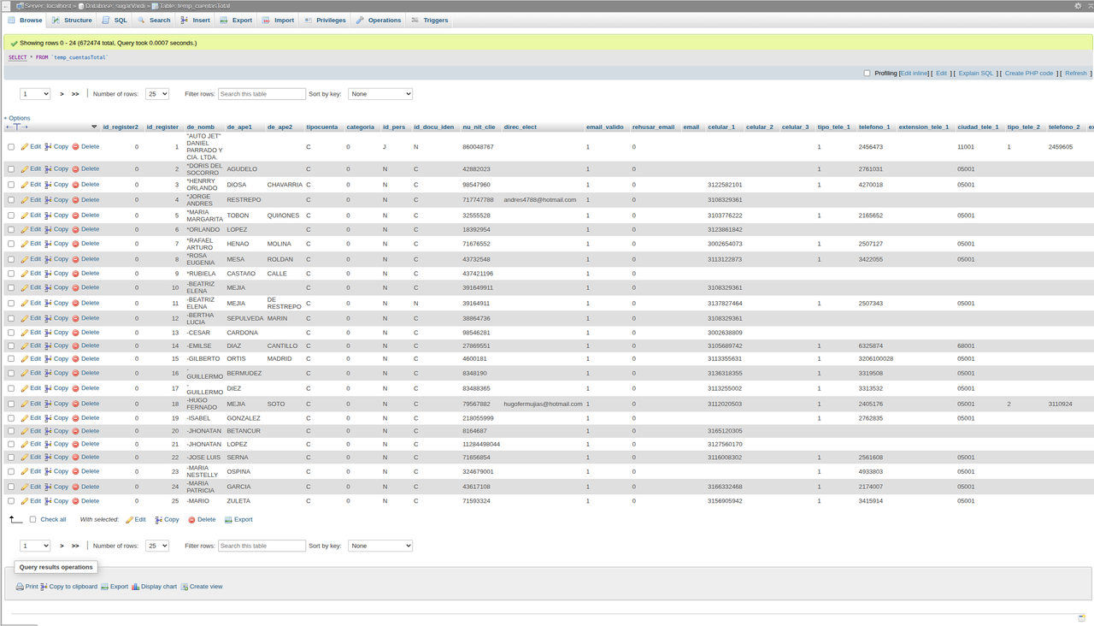Click the Create PHP code link
The image size is (1094, 626).
point(1028,73)
